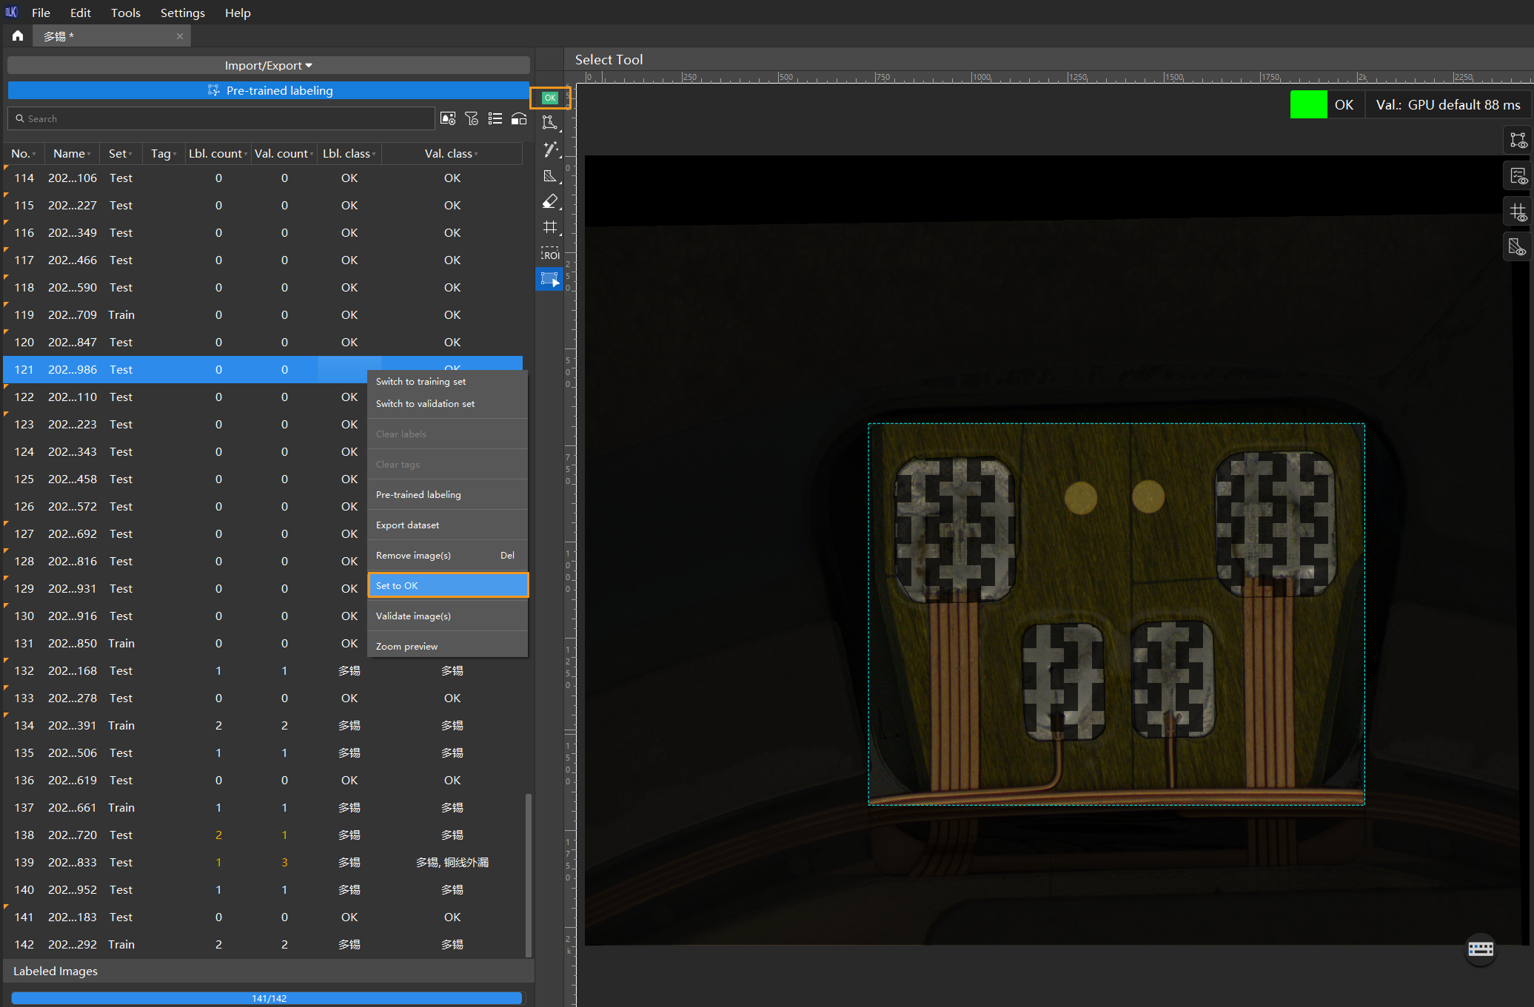Select image row 119 in Train set
The image size is (1534, 1007).
click(263, 315)
